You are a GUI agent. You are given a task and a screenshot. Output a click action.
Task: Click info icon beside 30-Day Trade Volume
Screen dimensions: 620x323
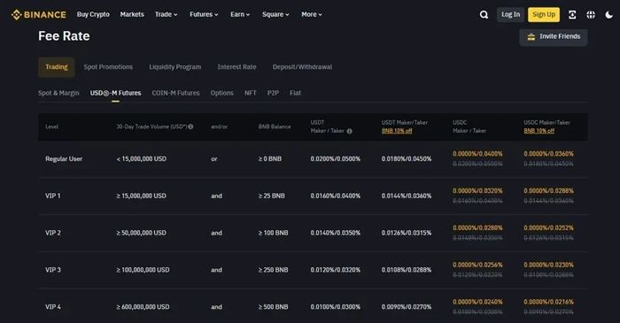point(190,127)
